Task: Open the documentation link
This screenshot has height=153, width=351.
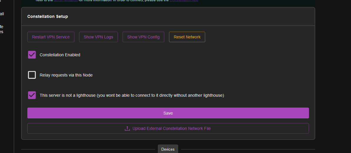Action: click(x=66, y=1)
